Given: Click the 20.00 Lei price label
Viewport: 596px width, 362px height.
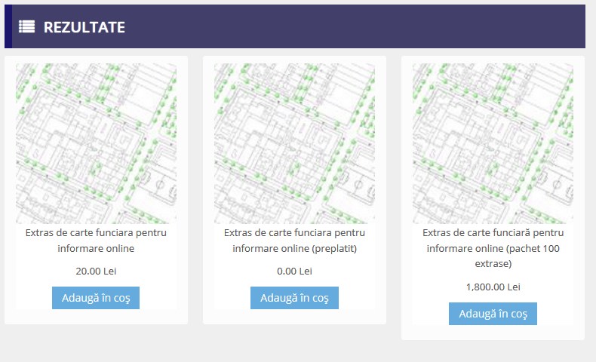Looking at the screenshot, I should (96, 271).
